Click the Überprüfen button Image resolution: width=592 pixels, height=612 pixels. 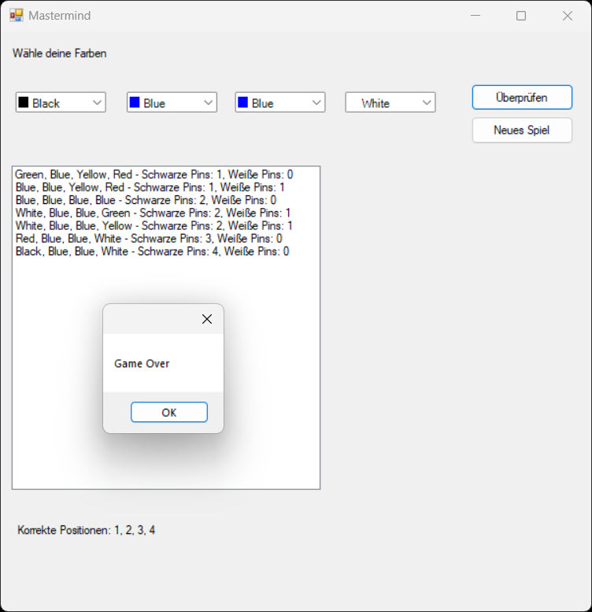click(521, 98)
